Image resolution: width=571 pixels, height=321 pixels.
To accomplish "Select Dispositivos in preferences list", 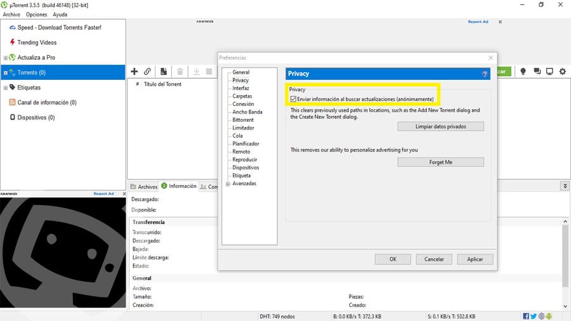I will point(246,167).
